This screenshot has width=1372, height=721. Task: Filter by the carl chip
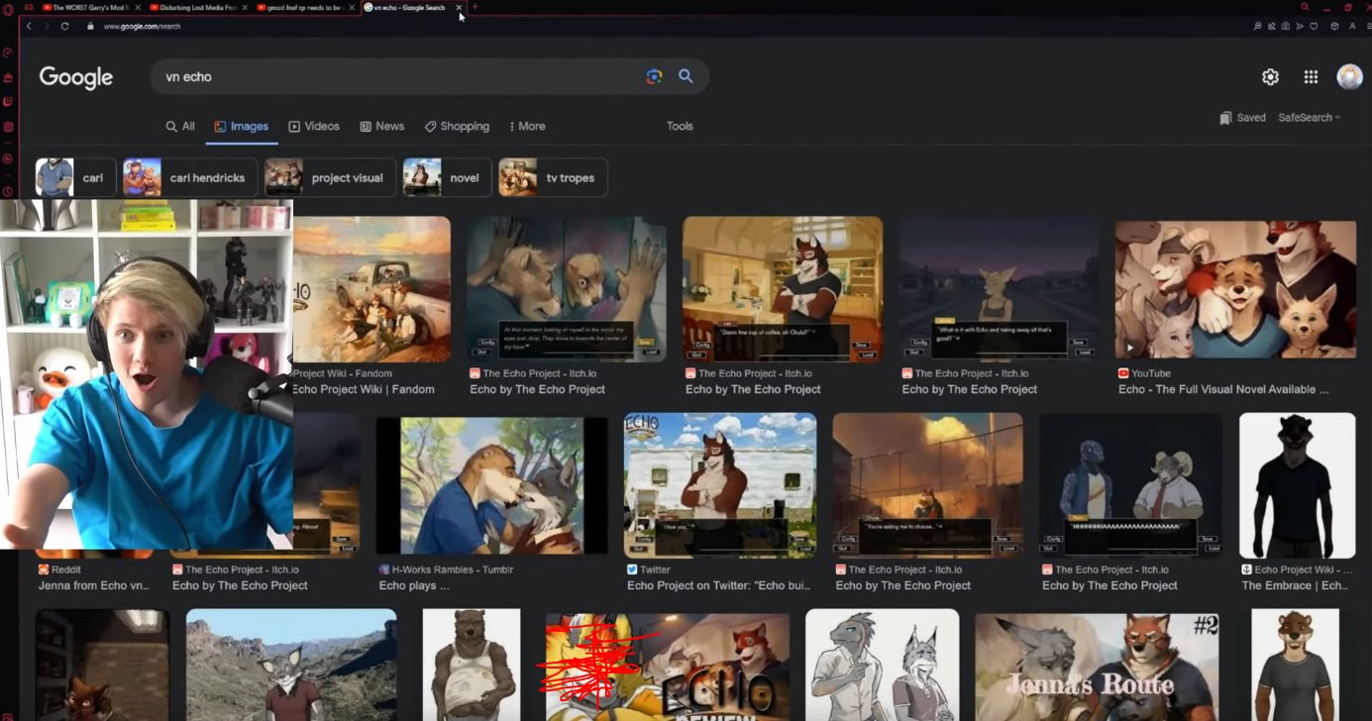coord(75,178)
